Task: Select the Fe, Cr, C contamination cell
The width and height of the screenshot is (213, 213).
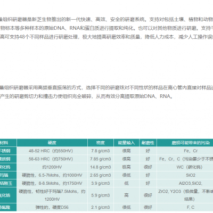Action: 185,159
